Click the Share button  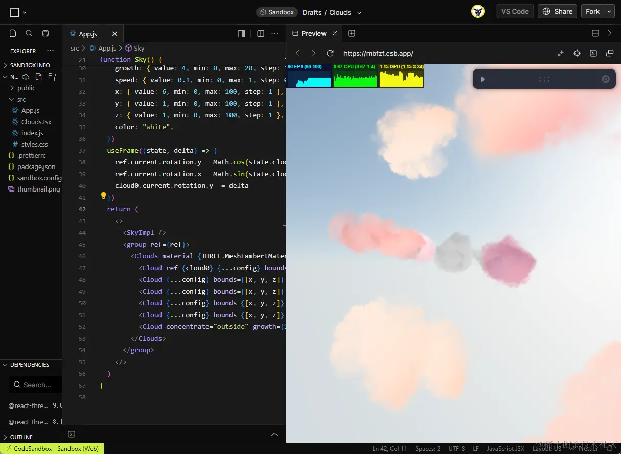click(x=558, y=12)
